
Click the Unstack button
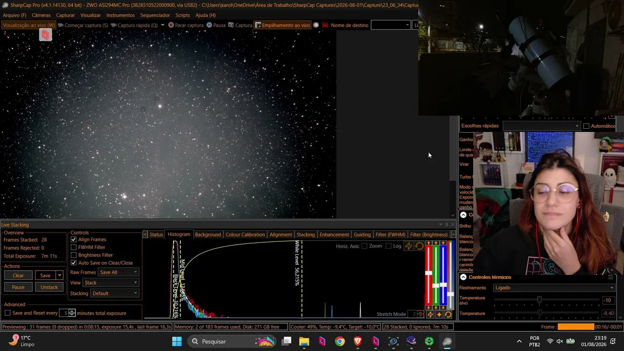tap(49, 287)
